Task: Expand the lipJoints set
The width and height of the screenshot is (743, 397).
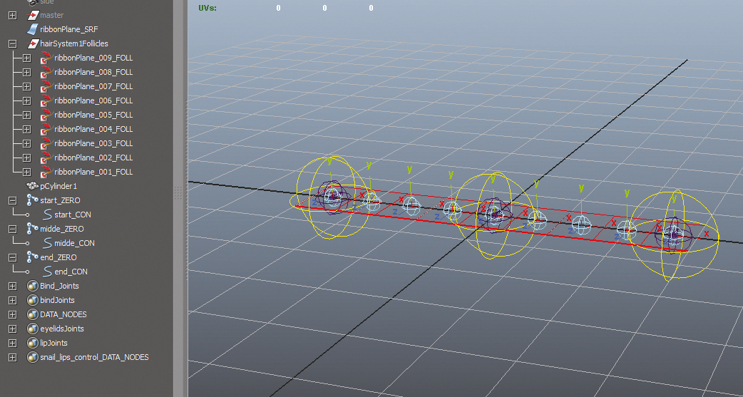Action: [13, 343]
